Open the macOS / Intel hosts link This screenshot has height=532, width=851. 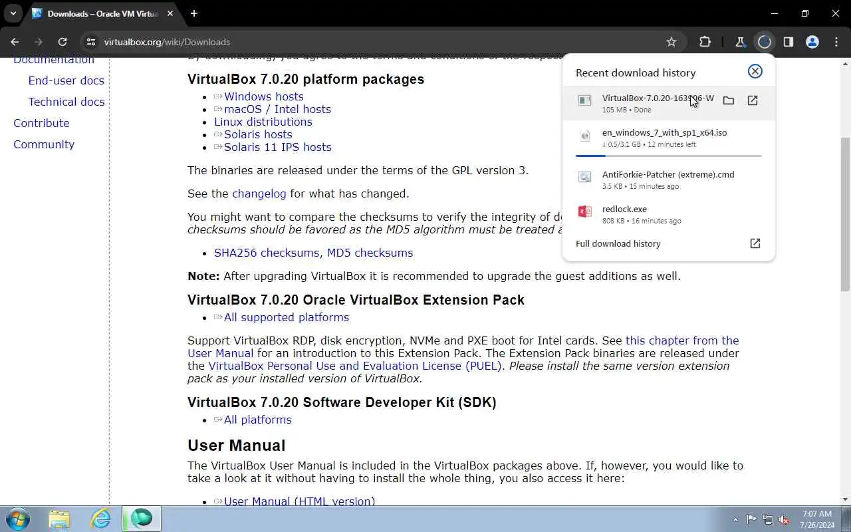point(277,109)
